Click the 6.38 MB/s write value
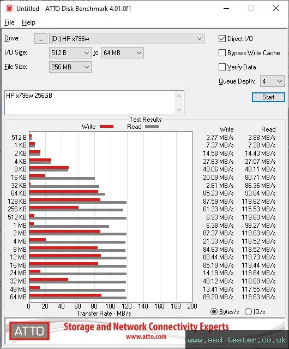 [220, 225]
